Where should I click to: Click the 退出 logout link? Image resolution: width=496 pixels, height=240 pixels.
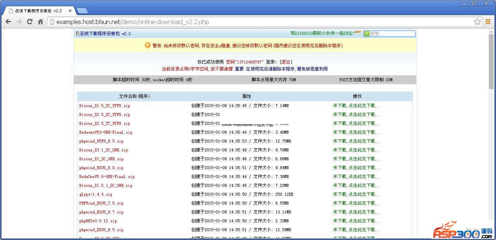[286, 62]
